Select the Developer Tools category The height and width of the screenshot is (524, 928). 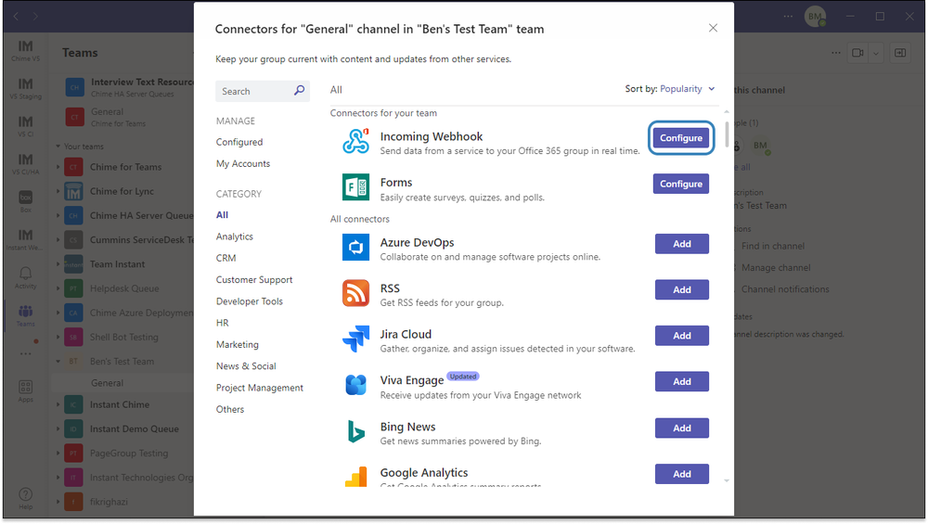249,301
